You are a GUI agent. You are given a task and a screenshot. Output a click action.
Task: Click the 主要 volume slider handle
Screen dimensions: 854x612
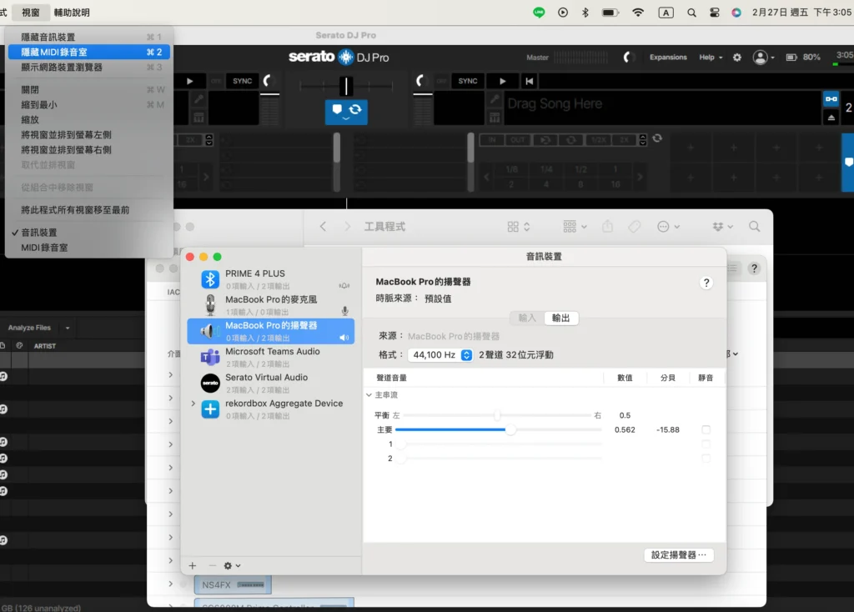click(510, 430)
